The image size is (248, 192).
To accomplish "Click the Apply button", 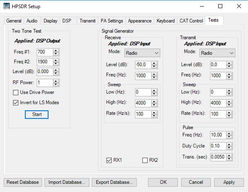I will click(229, 182).
